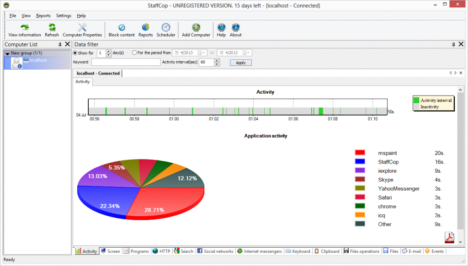Viewport: 468px width, 266px height.
Task: Export chart using the PDF icon
Action: 450,238
